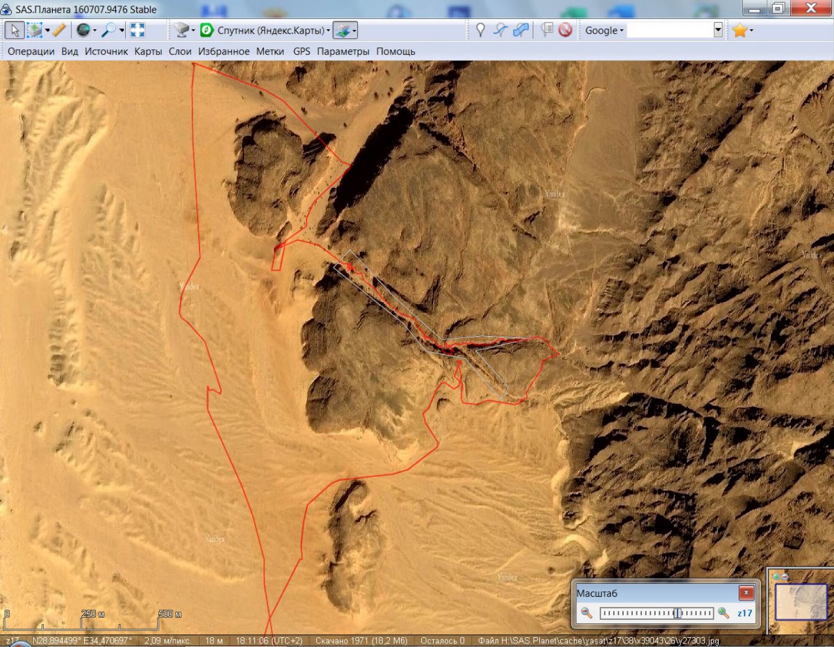Add a new path with polyline icon

[x=500, y=30]
